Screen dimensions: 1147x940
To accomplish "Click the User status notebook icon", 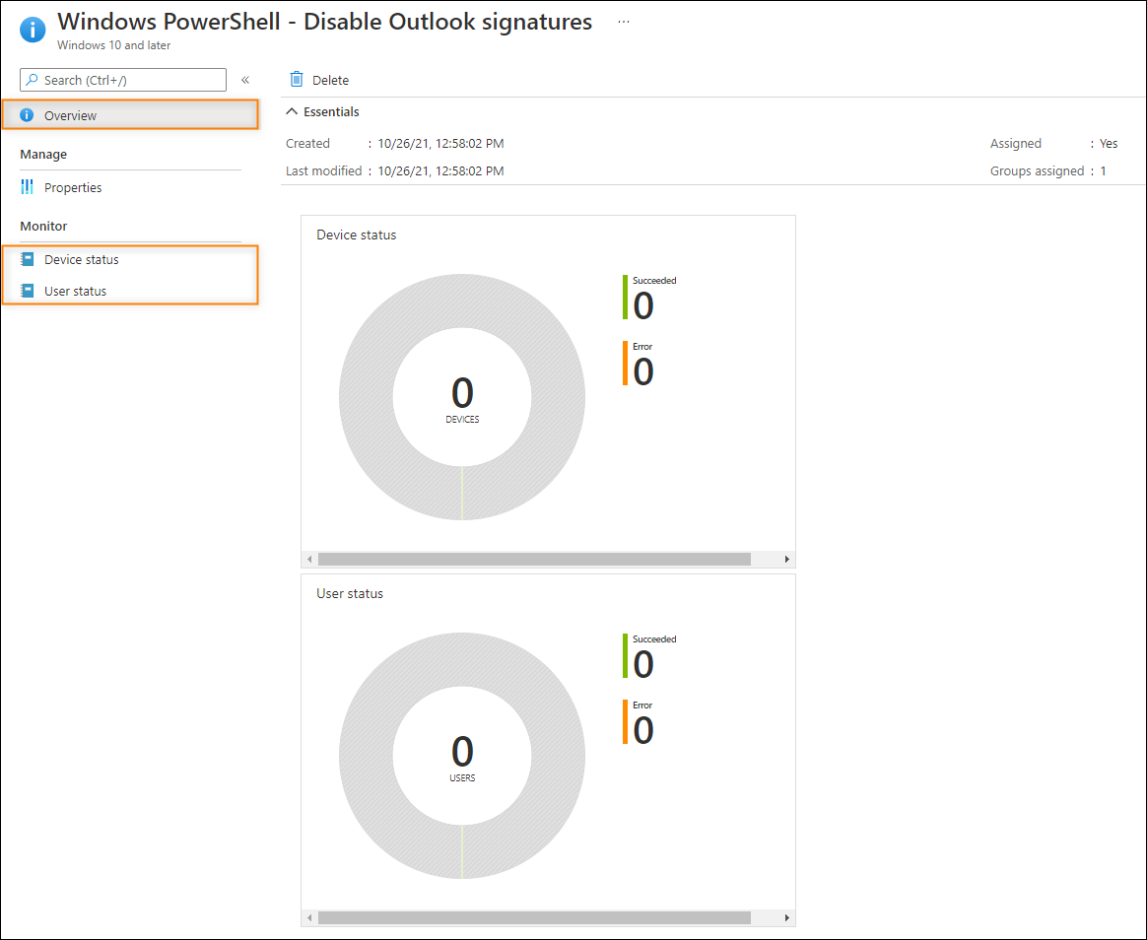I will [x=27, y=291].
